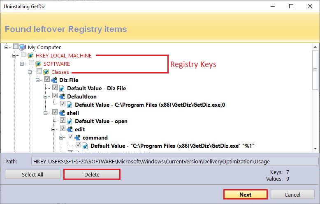Screen dimensions: 320x204
Task: Uncheck the DefaultIcon checkbox
Action: click(55, 96)
